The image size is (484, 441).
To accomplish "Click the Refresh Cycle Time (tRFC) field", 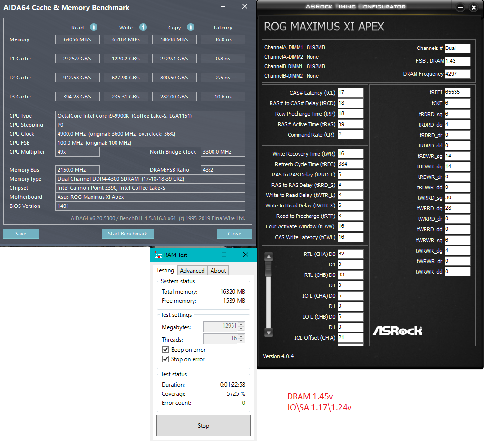I will coord(350,164).
